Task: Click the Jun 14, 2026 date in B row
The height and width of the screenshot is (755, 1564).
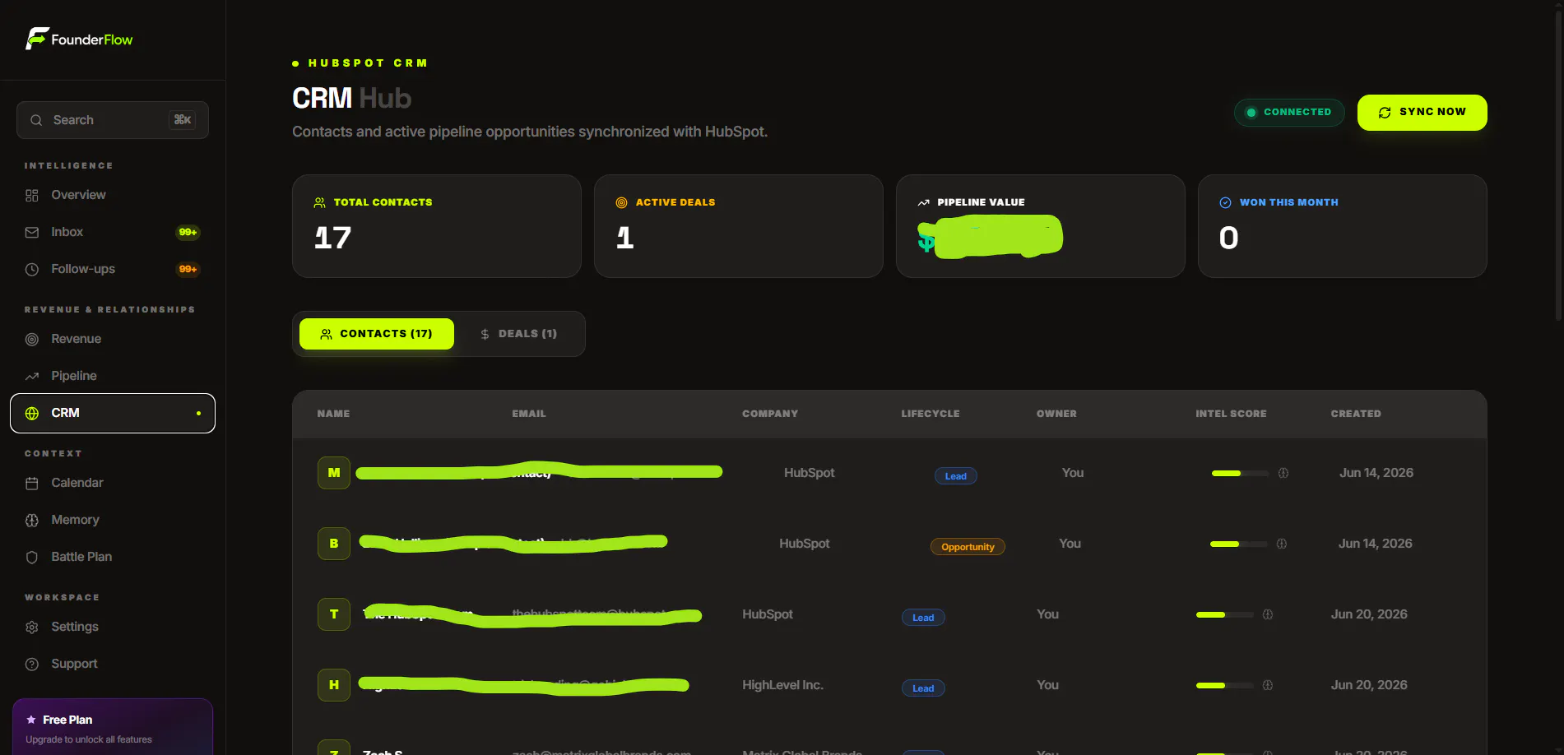Action: [x=1376, y=544]
